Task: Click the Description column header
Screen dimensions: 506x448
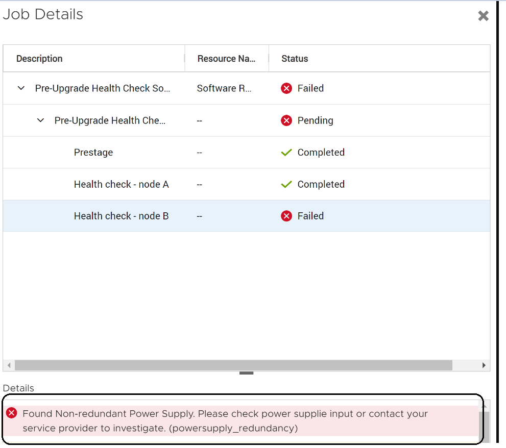Action: click(39, 58)
